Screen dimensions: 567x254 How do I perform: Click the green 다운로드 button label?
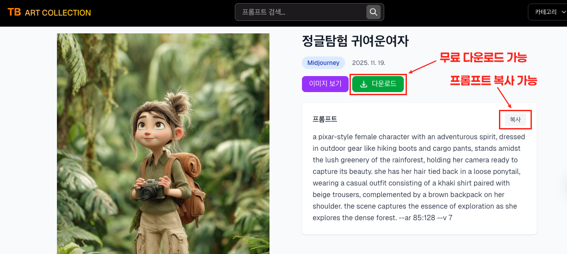[x=384, y=84]
